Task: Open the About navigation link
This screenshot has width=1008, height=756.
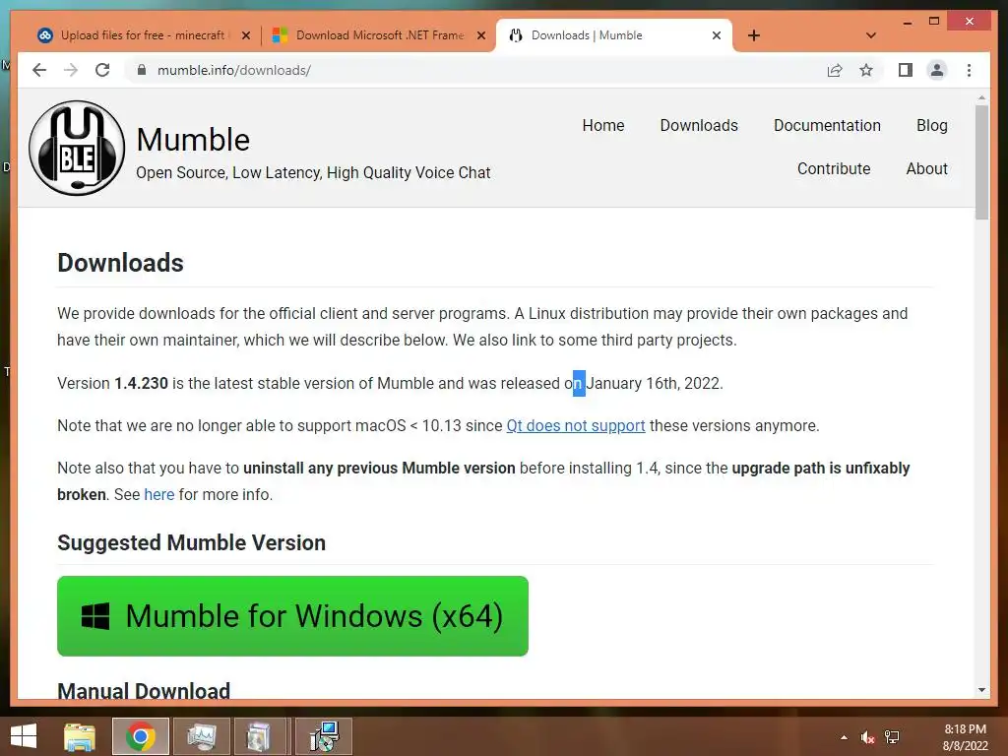Action: click(926, 168)
